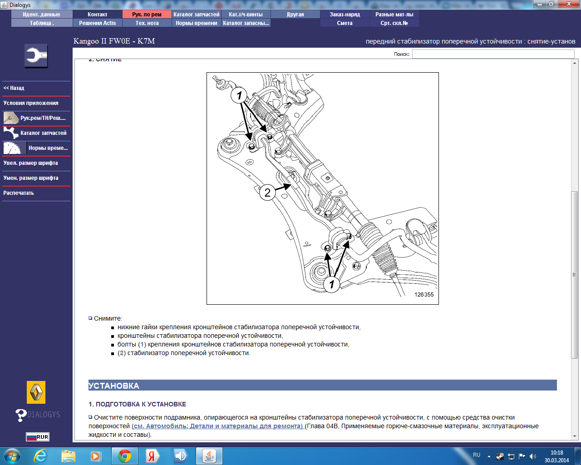Select the Каталог запасны... tab
This screenshot has width=581, height=465.
pyautogui.click(x=246, y=23)
